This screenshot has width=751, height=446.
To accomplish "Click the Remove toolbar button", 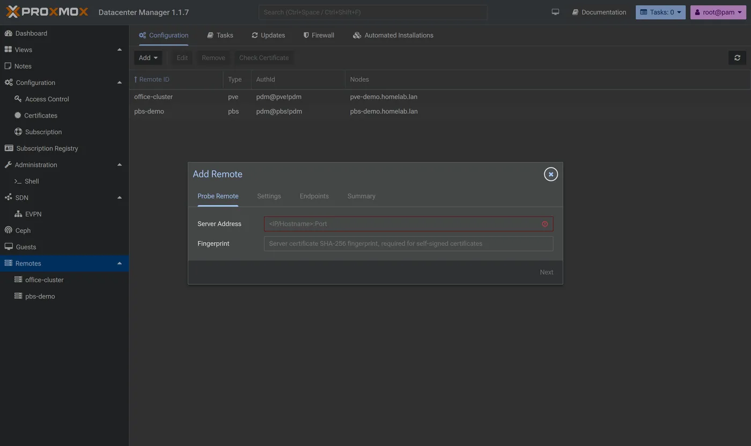I will pyautogui.click(x=213, y=57).
